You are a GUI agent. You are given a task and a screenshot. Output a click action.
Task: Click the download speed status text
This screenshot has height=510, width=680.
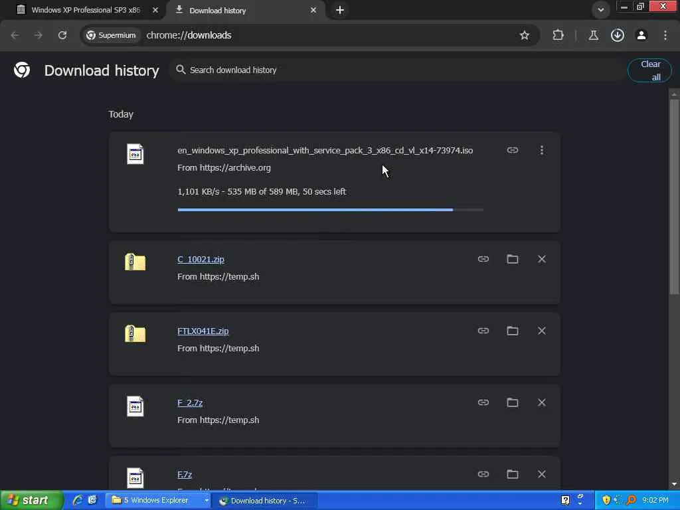[262, 192]
